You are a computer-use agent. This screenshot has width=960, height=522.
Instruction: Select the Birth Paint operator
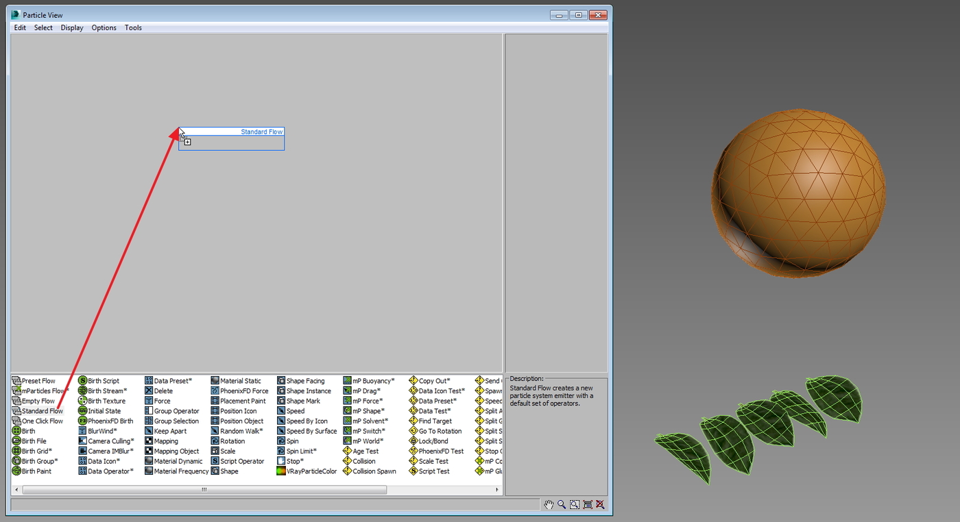pos(32,471)
